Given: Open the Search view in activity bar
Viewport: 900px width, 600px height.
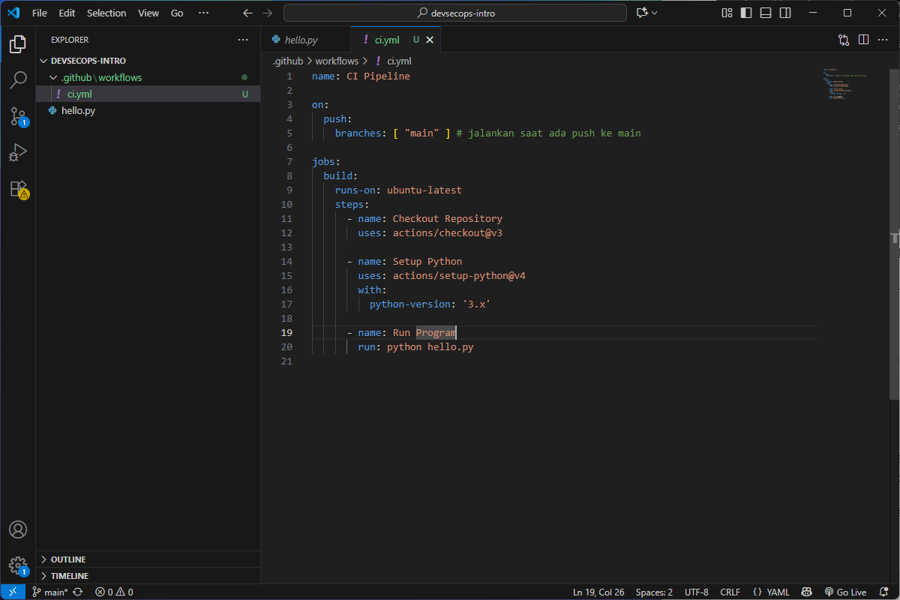Looking at the screenshot, I should [18, 80].
